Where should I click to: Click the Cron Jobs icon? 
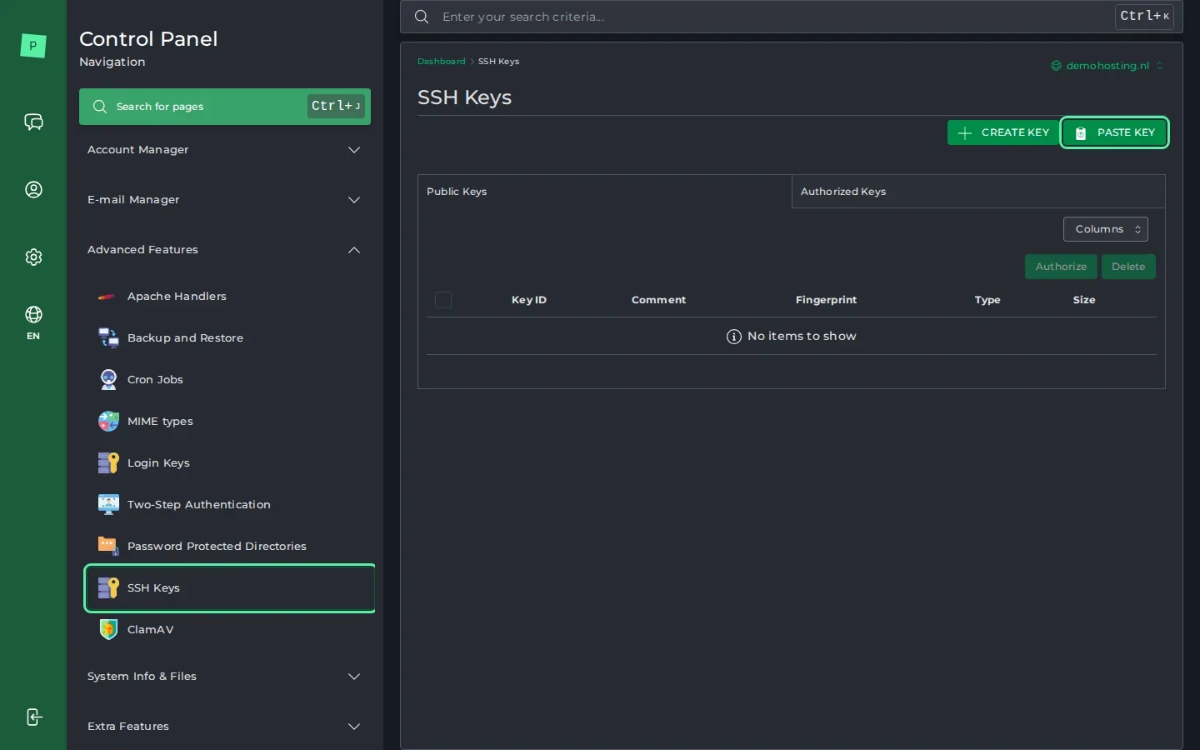click(x=108, y=379)
